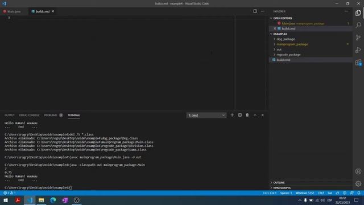Switch to the Debug Console tab
364x205 pixels.
(x=29, y=115)
